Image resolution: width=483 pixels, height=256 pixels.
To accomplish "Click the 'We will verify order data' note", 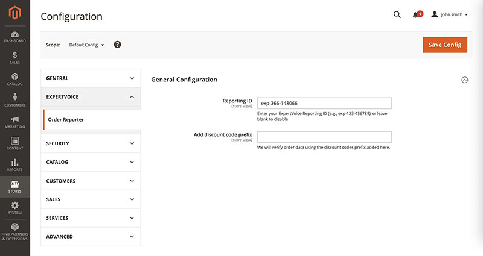I will [324, 148].
